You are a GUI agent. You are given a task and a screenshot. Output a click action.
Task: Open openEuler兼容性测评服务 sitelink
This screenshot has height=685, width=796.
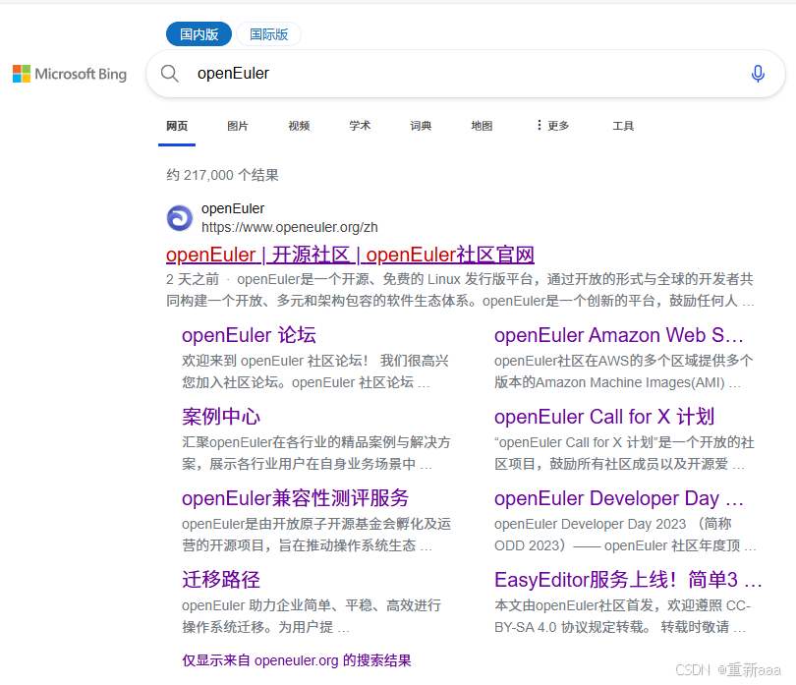296,498
